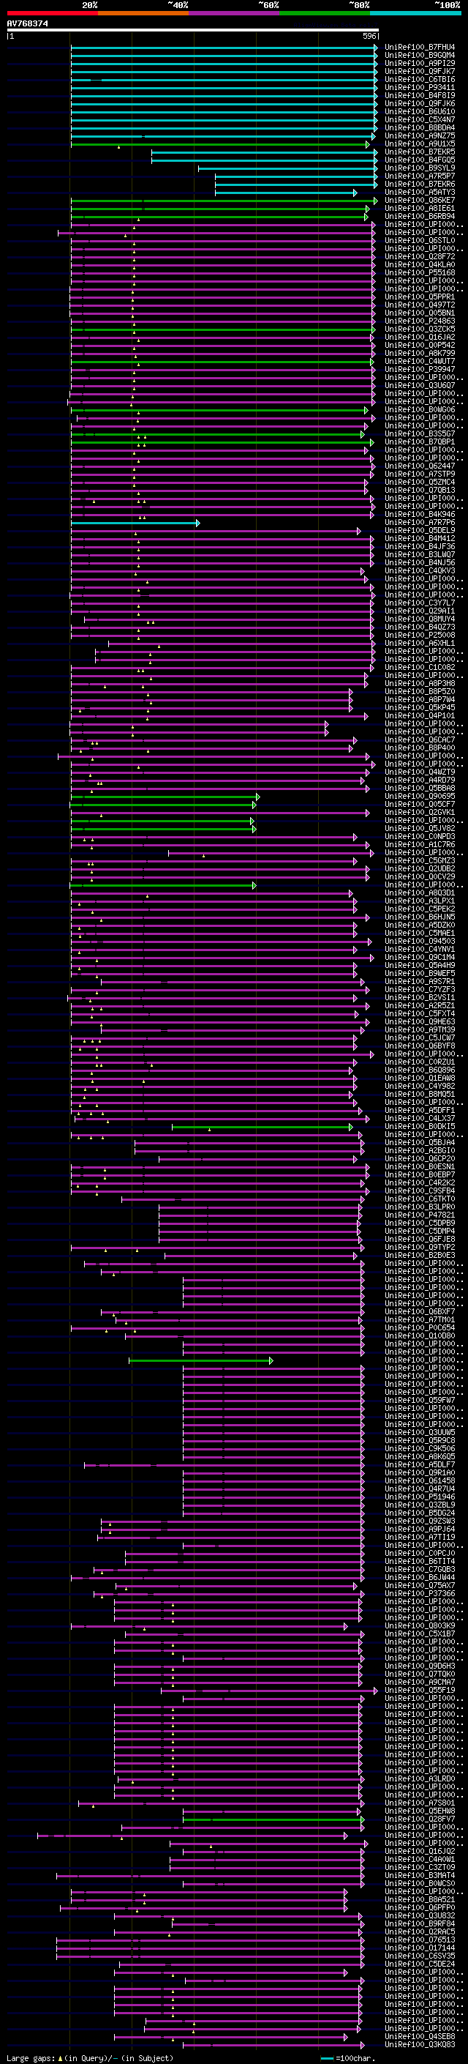Select hit label UniRef100_B8BDA4
Image resolution: width=468 pixels, height=2064 pixels.
pyautogui.click(x=420, y=127)
